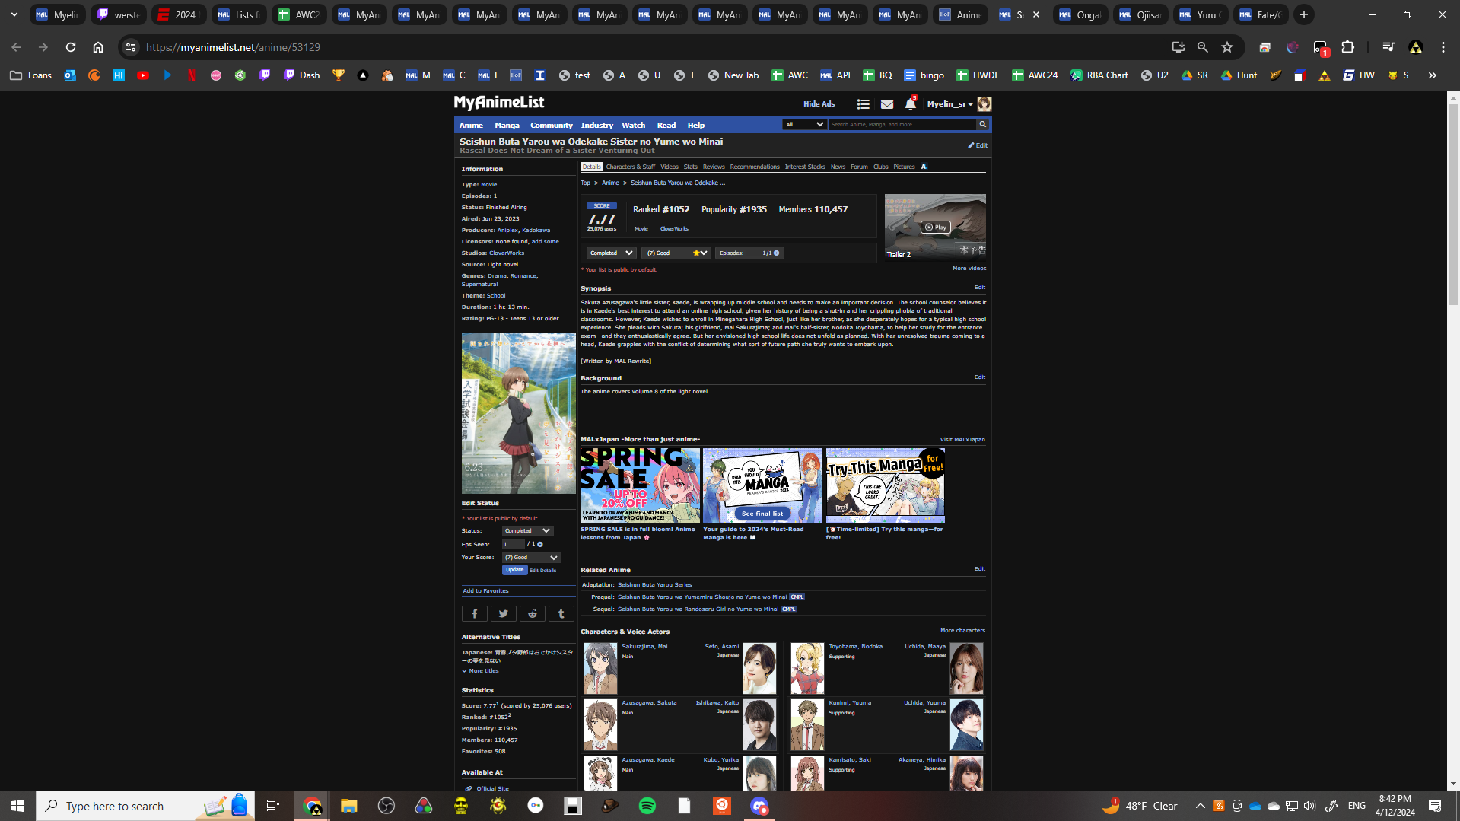Bookmark this page with the star
Image resolution: width=1460 pixels, height=821 pixels.
[1227, 47]
